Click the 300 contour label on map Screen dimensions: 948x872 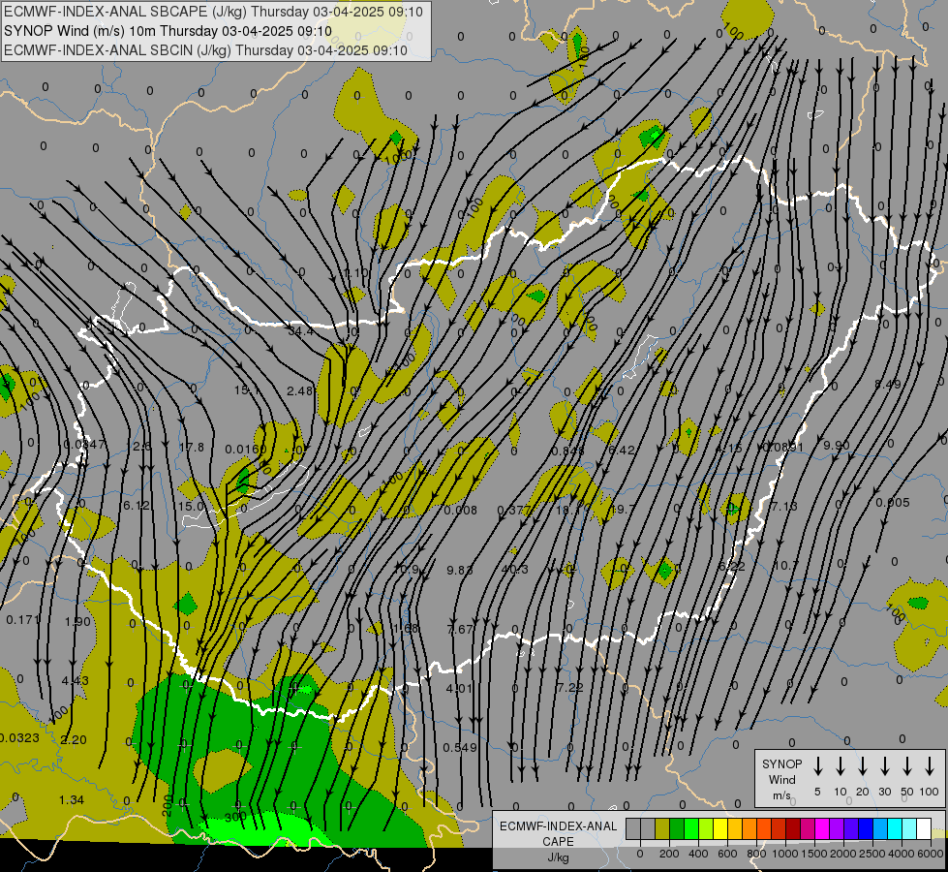(x=235, y=817)
